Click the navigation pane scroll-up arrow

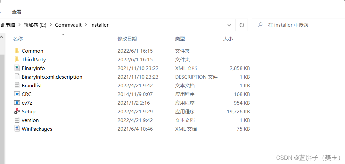[2, 37]
